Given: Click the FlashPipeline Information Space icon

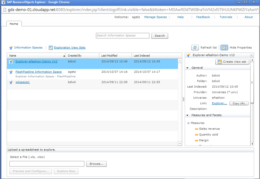Looking at the screenshot, I should 11,72.
